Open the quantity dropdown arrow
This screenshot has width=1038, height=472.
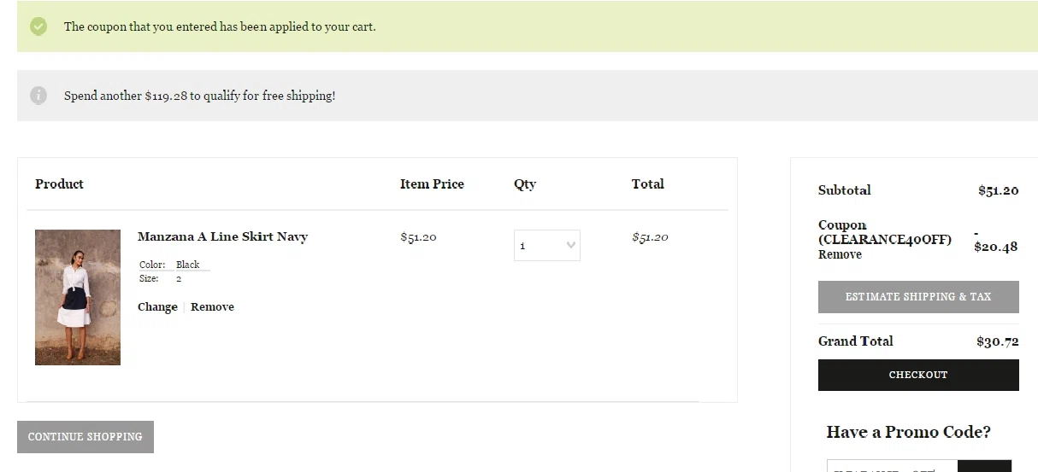(x=571, y=246)
